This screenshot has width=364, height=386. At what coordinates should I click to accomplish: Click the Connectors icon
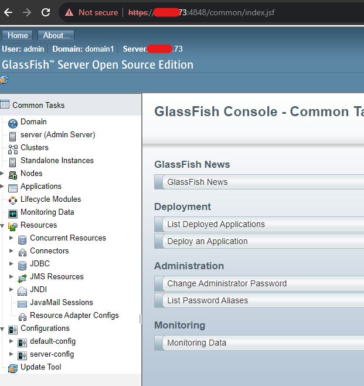22,253
